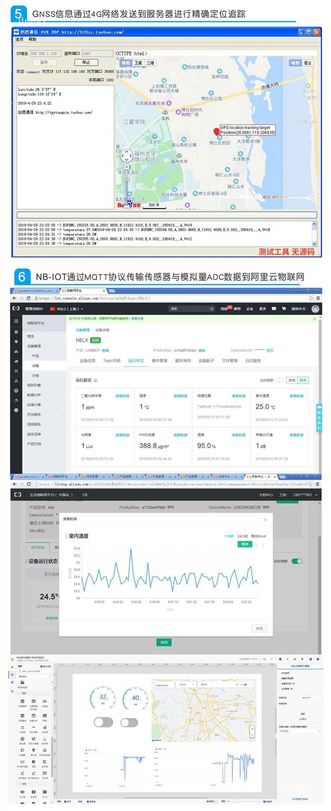Viewport: 331px width, 811px height.
Task: Switch Baidu map to 三维 view
Action: tap(150, 63)
